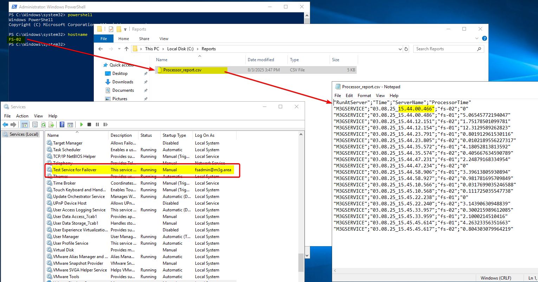The height and width of the screenshot is (282, 538).
Task: Sort Explorer by Type column
Action: coord(294,60)
